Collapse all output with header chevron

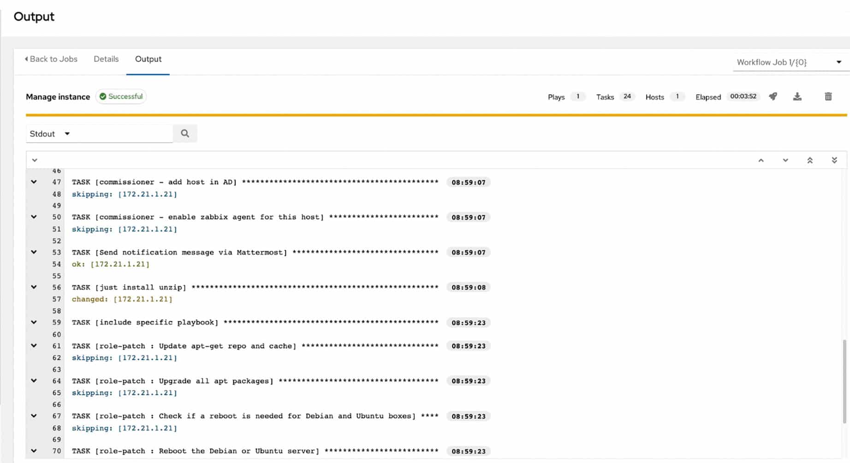[x=35, y=160]
